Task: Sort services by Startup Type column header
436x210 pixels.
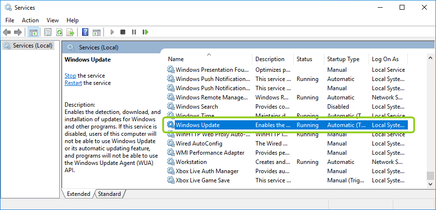Action: coord(343,59)
